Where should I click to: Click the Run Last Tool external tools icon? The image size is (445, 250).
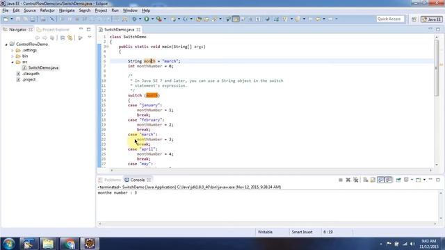pos(159,19)
